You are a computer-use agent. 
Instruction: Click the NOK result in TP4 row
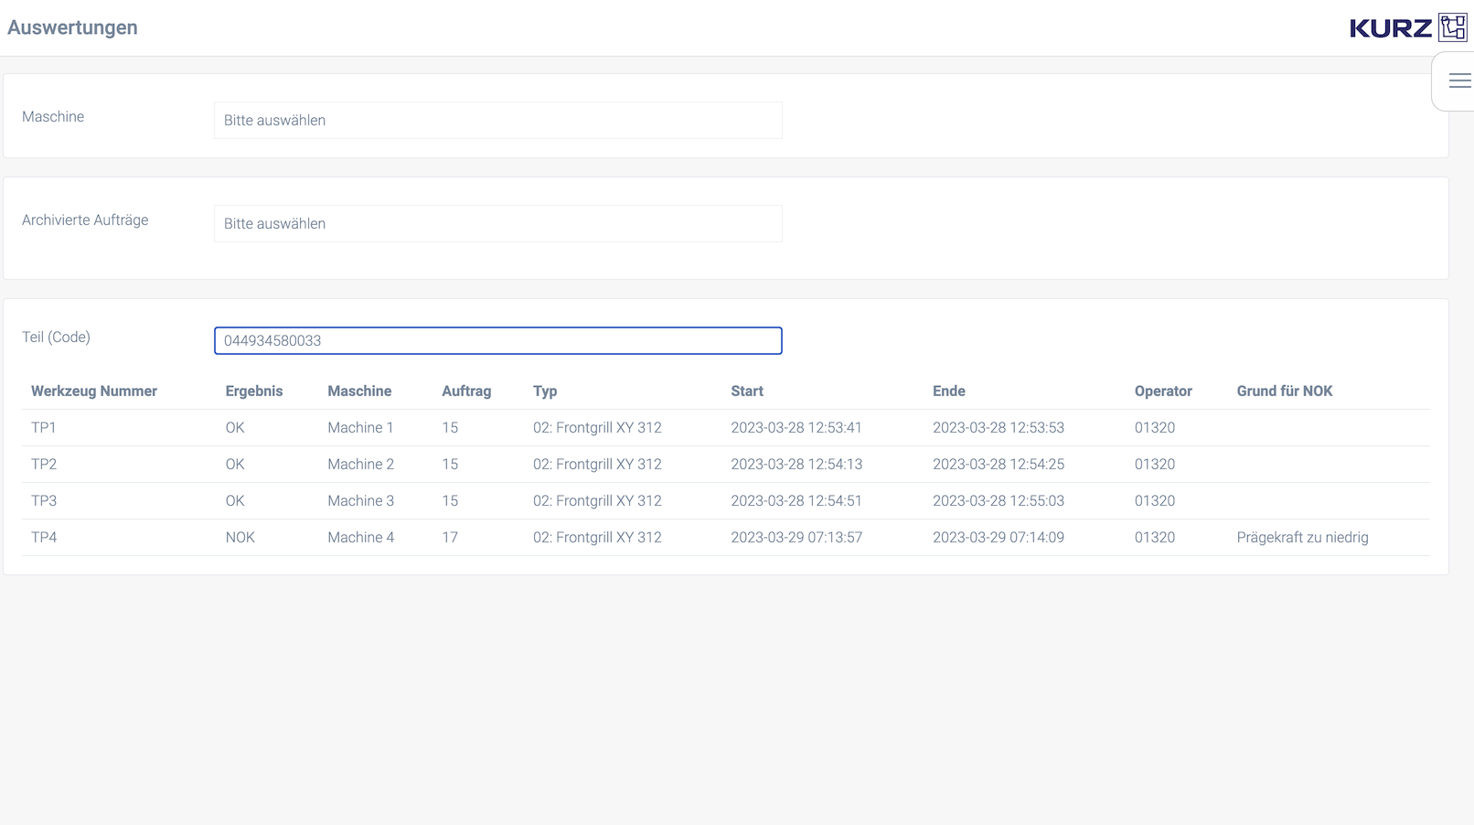240,538
